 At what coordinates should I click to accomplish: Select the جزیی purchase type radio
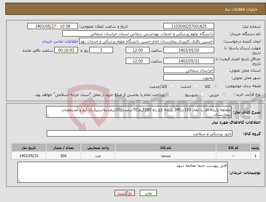tap(224, 94)
